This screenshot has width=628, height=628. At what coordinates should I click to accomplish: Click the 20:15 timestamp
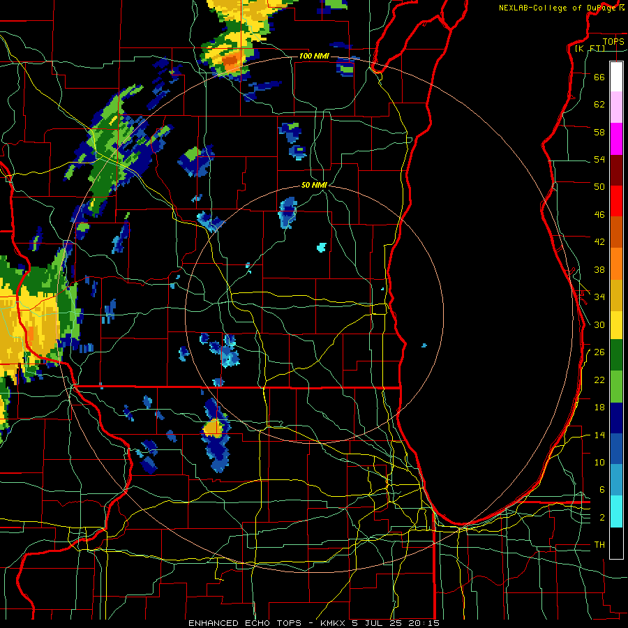pyautogui.click(x=424, y=623)
